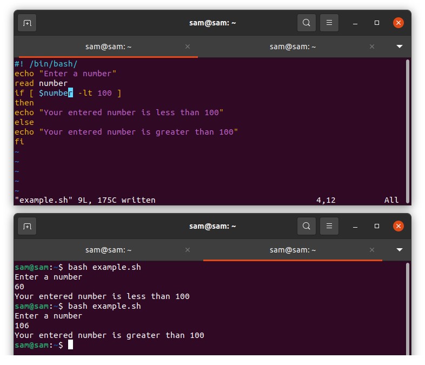The image size is (425, 365).
Task: Open the hamburger menu in the lower terminal
Action: pos(329,226)
